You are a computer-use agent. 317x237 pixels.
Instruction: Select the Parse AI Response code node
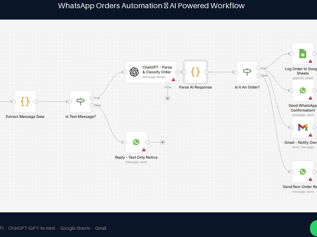(x=195, y=72)
